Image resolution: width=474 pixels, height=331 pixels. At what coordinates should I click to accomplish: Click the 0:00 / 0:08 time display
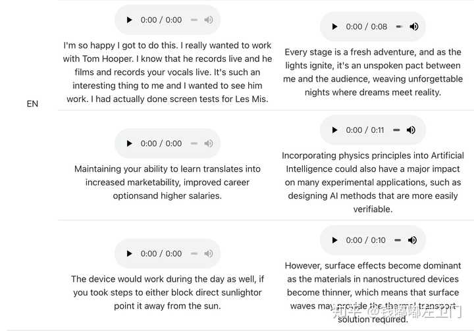pos(367,26)
